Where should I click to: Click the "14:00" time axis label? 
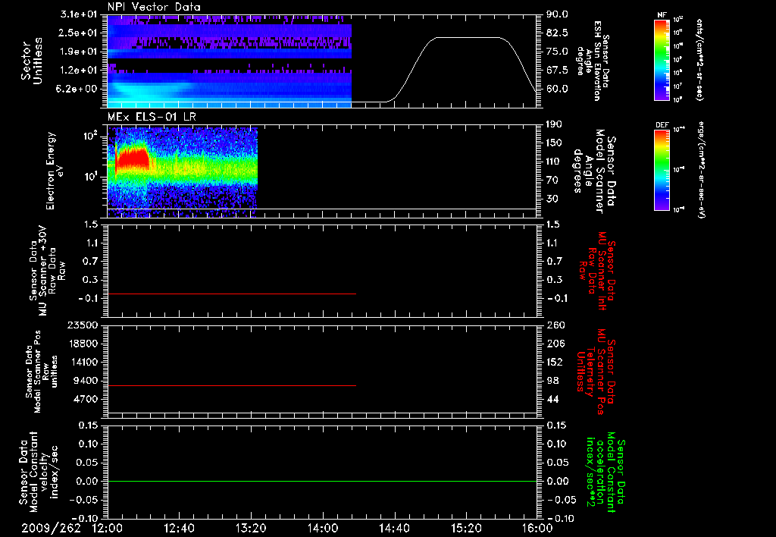[323, 528]
